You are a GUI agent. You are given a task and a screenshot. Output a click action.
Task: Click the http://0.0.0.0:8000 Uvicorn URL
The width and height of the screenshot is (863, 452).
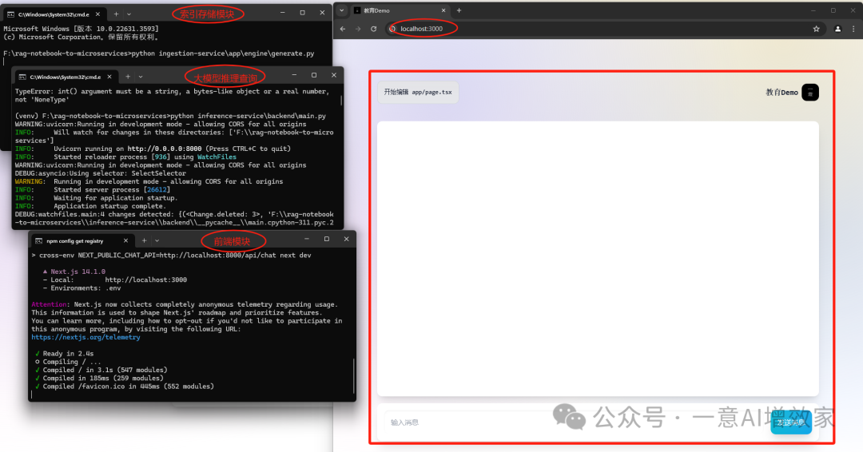pyautogui.click(x=165, y=149)
